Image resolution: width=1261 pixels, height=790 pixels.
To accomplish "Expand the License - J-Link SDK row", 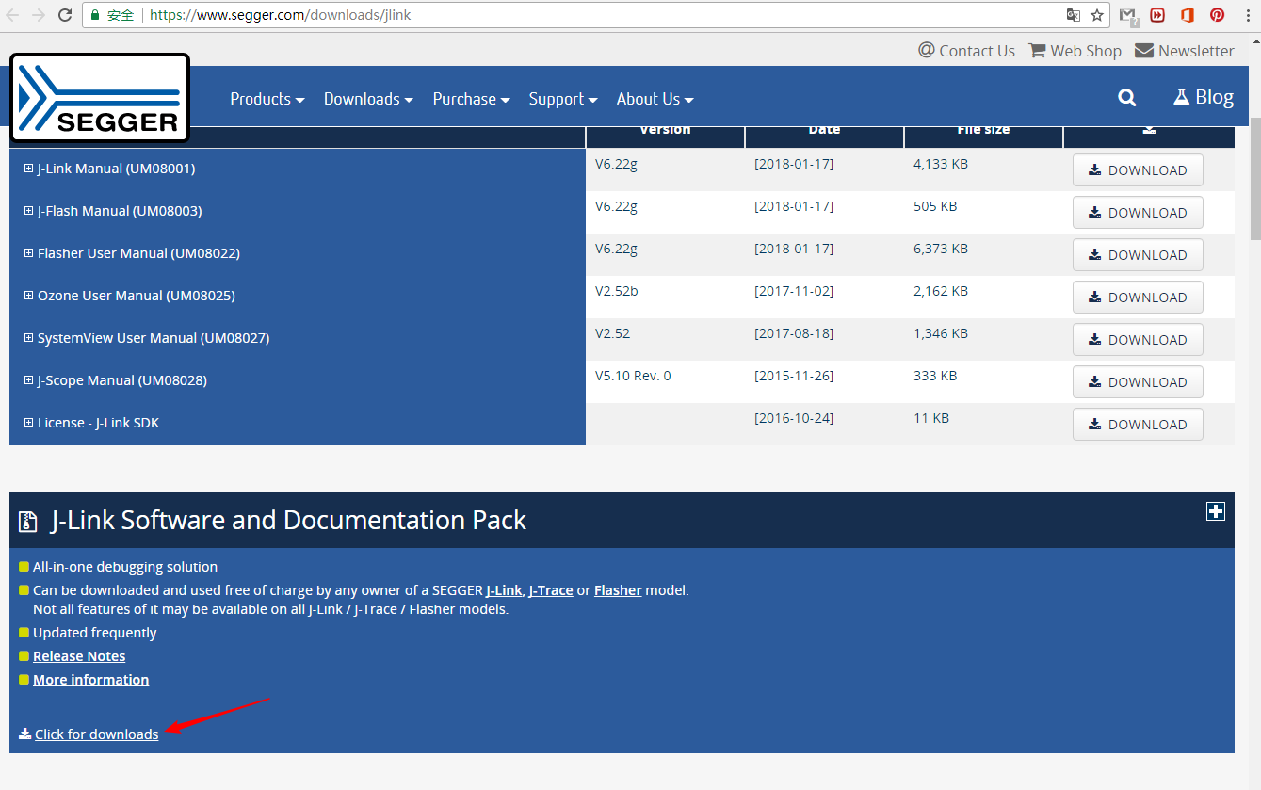I will (29, 423).
